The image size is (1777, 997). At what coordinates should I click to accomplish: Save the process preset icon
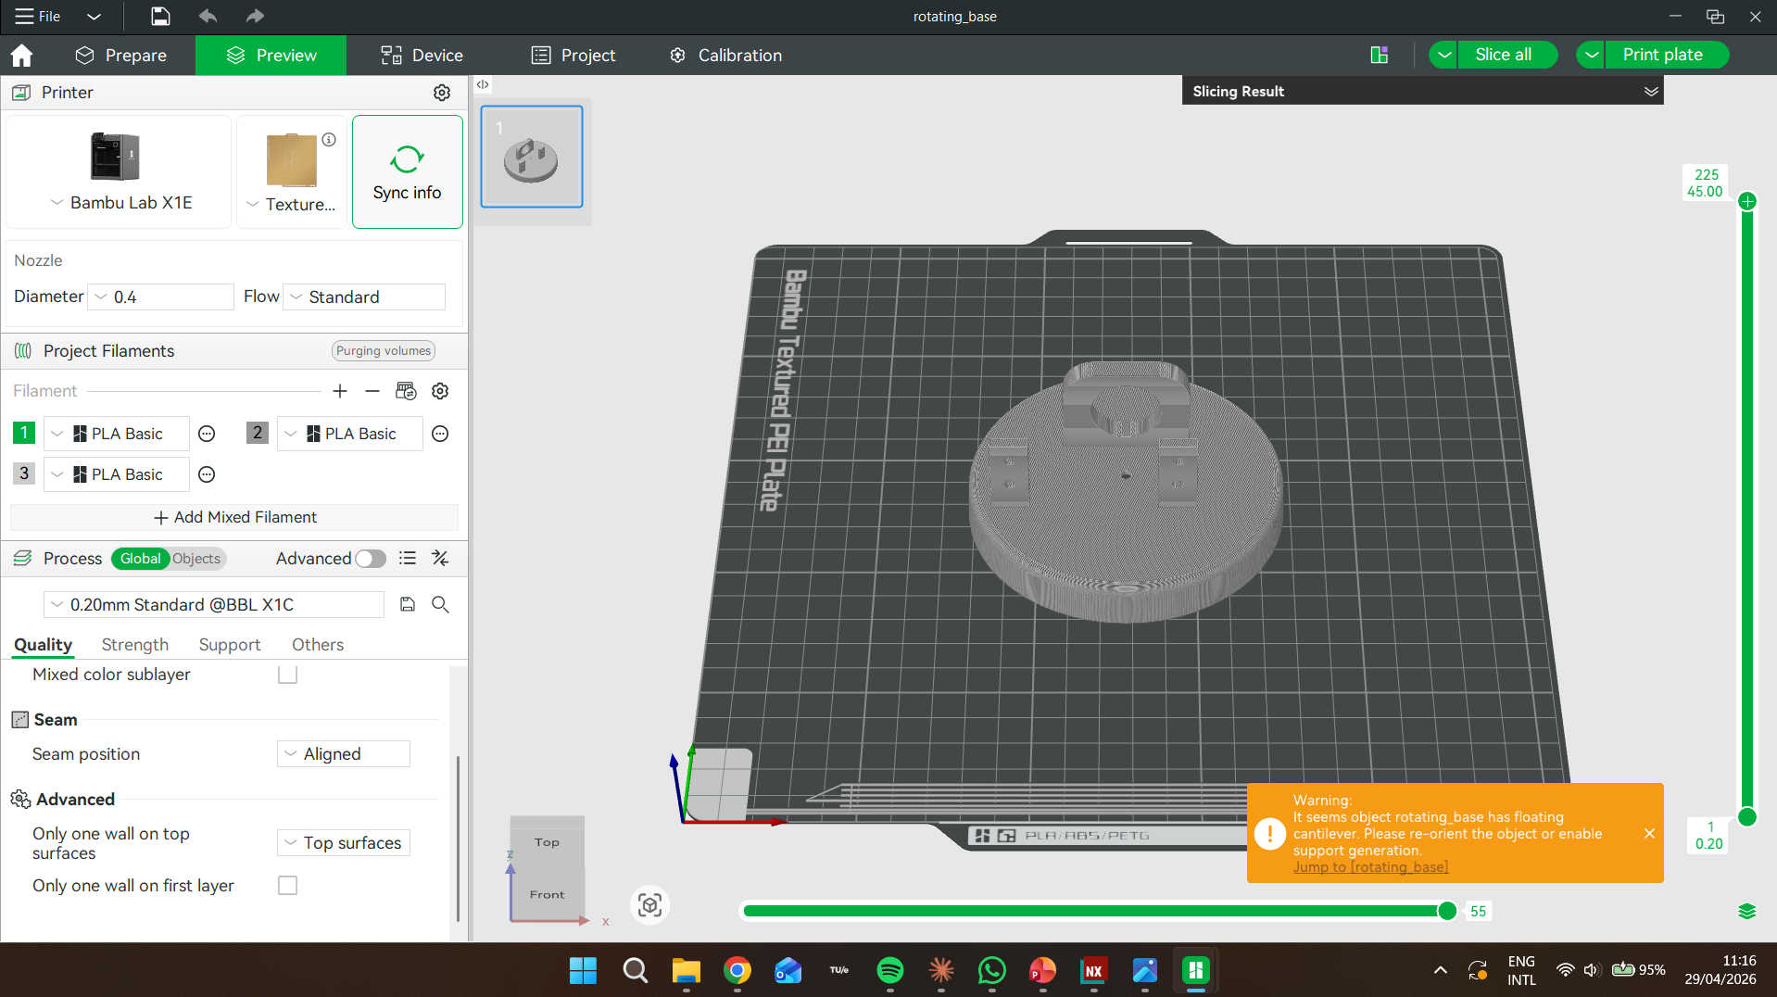coord(408,605)
